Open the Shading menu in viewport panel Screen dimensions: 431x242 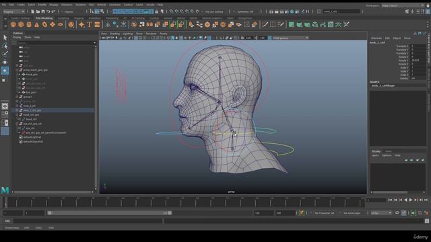pos(115,34)
